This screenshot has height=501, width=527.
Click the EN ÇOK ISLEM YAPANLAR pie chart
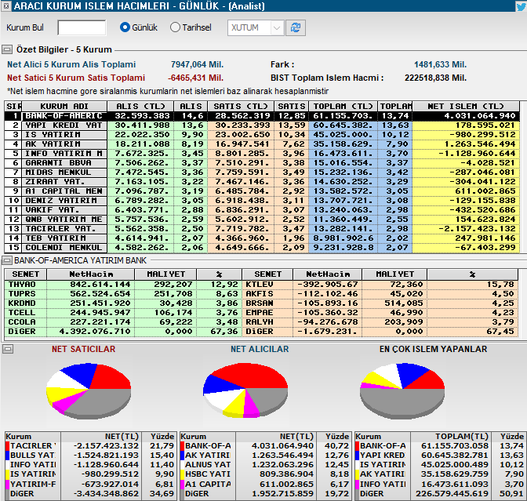point(402,390)
